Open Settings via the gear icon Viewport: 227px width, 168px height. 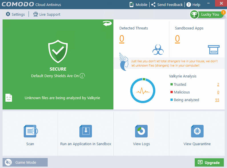coord(8,14)
